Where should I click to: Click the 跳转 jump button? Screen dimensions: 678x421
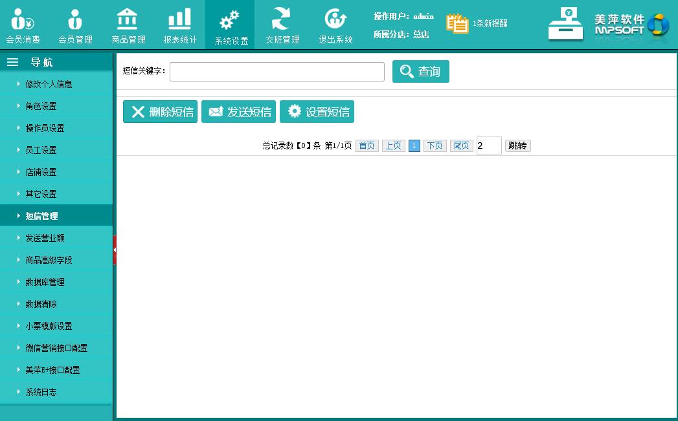pyautogui.click(x=517, y=146)
